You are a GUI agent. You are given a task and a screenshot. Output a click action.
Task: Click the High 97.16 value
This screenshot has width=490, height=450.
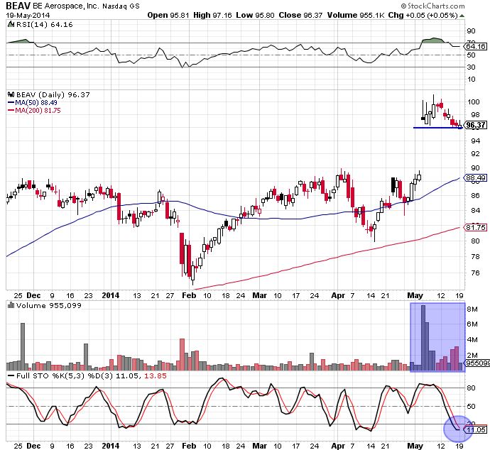coord(212,15)
